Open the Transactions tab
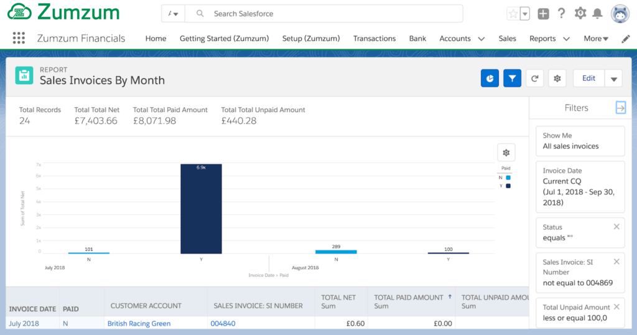637x335 pixels. click(x=374, y=38)
